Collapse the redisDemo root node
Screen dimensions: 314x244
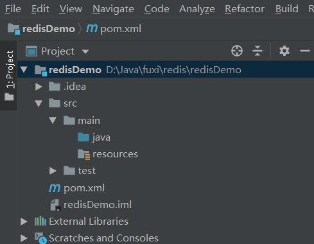pos(24,69)
